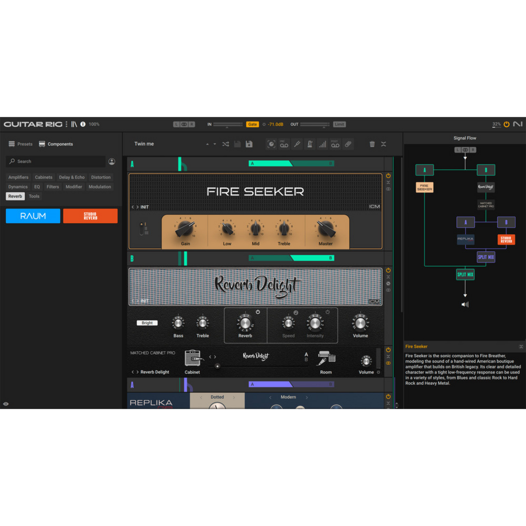
Task: Add the RAUM reverb component
Action: coord(33,216)
